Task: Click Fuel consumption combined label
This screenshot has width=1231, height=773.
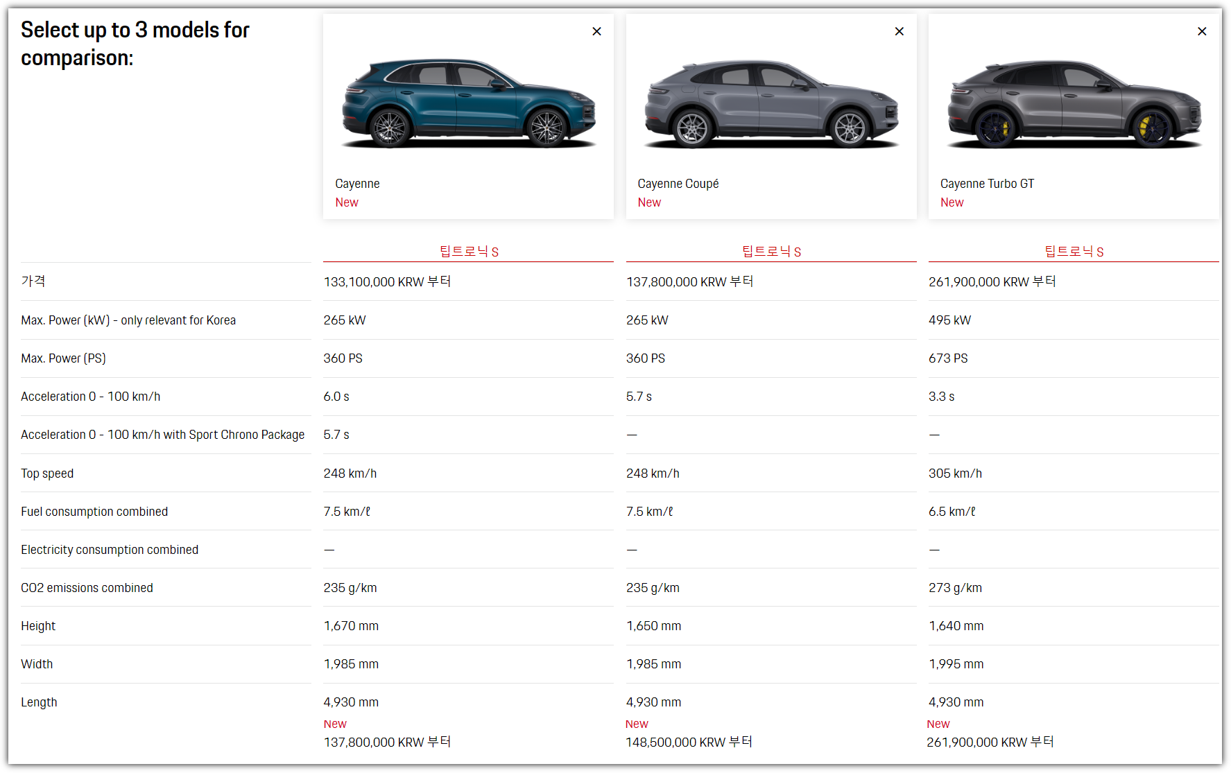Action: coord(94,512)
